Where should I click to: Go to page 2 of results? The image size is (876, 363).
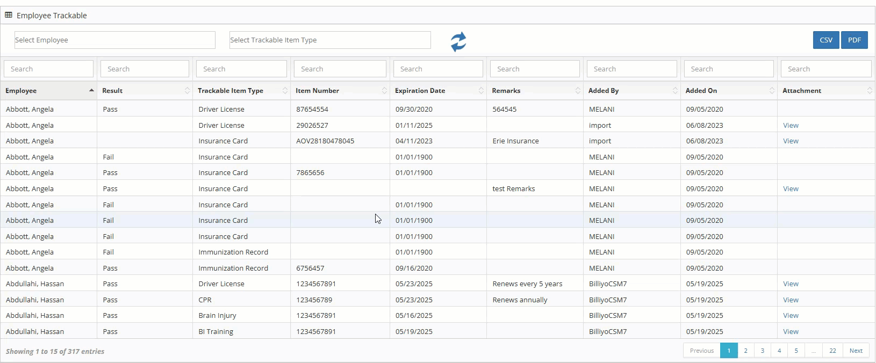tap(745, 351)
